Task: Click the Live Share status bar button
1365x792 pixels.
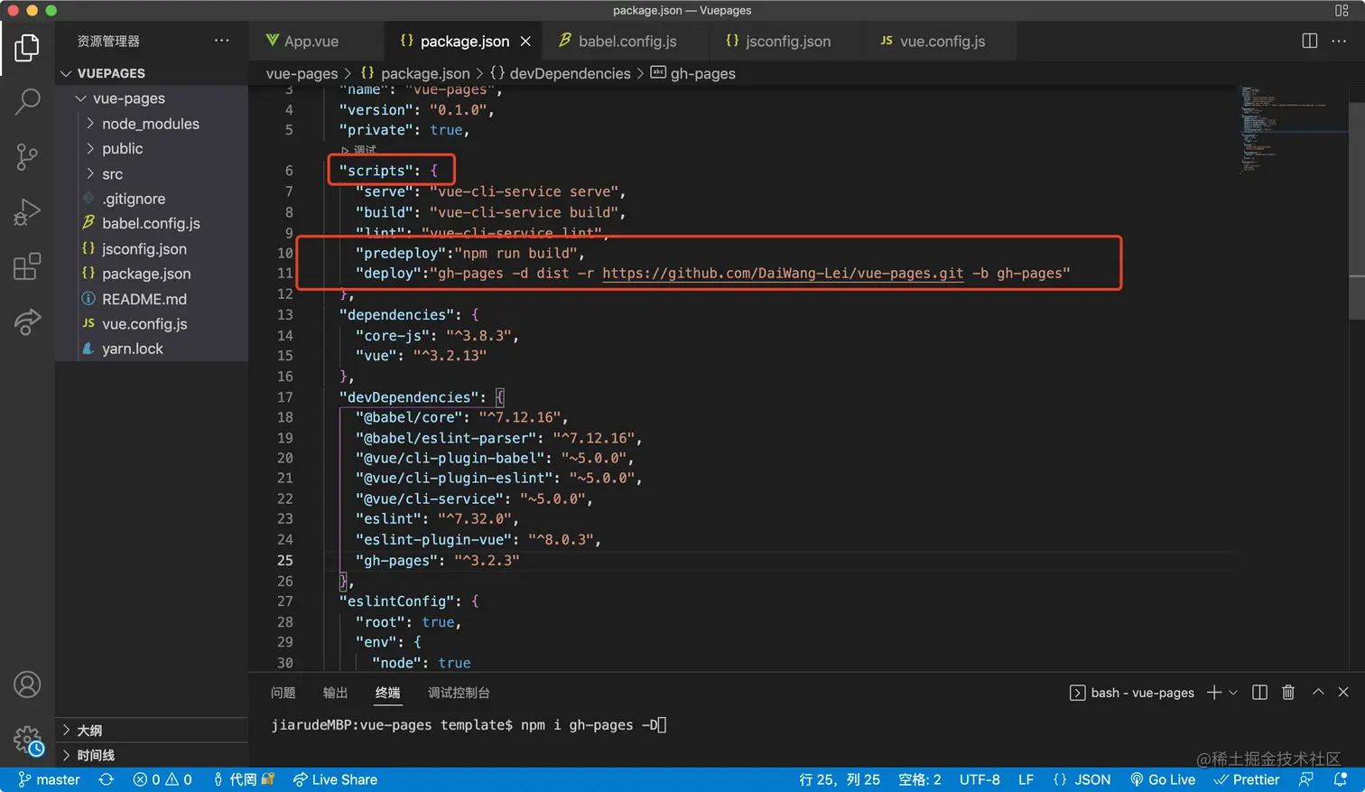Action: point(335,779)
